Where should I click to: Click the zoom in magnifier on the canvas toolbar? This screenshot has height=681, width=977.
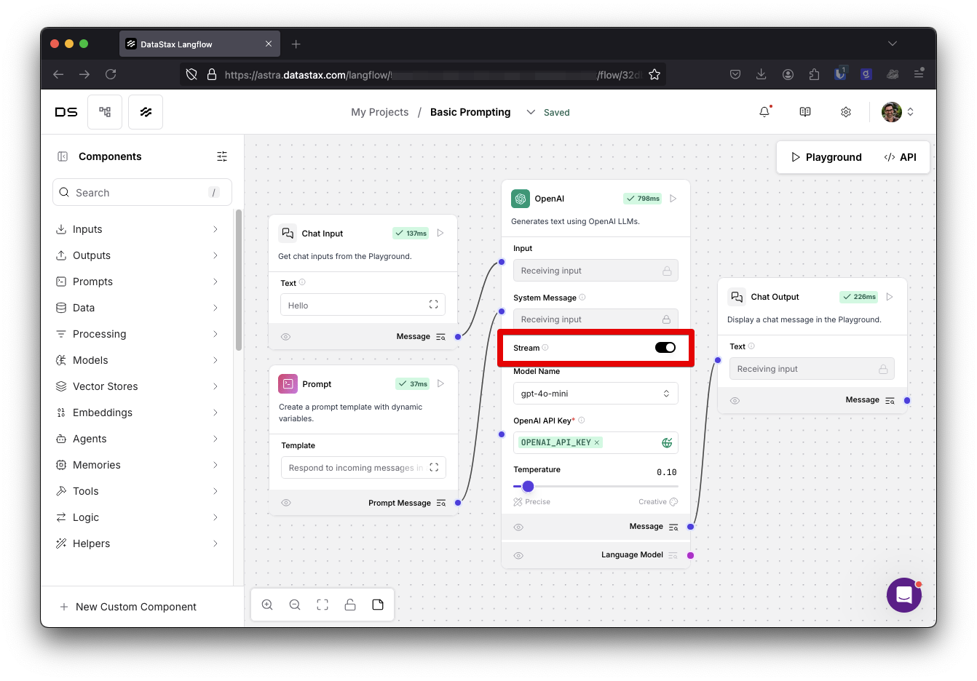pos(267,604)
